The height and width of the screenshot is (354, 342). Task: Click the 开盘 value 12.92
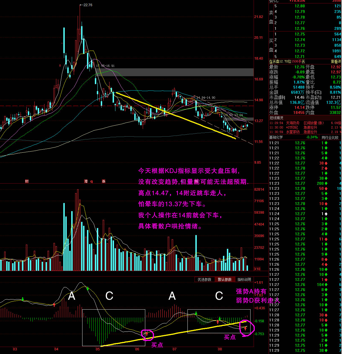[336, 67]
